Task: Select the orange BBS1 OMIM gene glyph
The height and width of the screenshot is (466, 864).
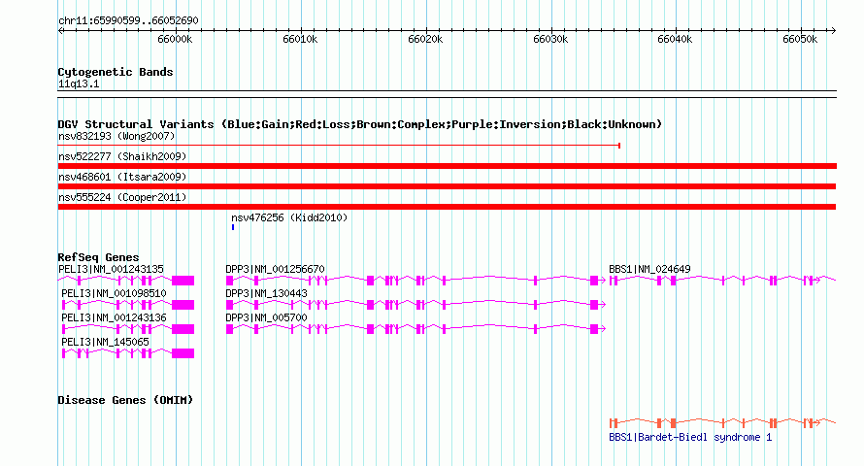Action: 722,423
